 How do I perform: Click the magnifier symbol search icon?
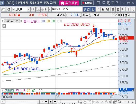click(x=33, y=9)
